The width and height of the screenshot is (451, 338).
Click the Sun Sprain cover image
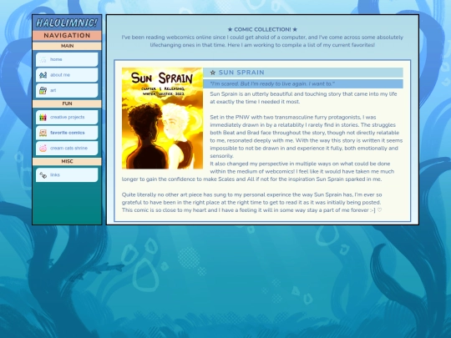pos(162,119)
